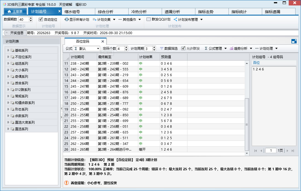Open the 公式 默认 dropdown
301x191 pixels.
tap(86, 48)
